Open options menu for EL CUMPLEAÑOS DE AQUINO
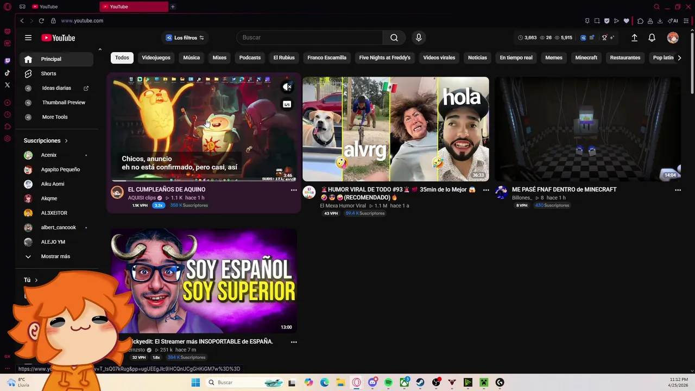Image resolution: width=695 pixels, height=391 pixels. point(294,190)
